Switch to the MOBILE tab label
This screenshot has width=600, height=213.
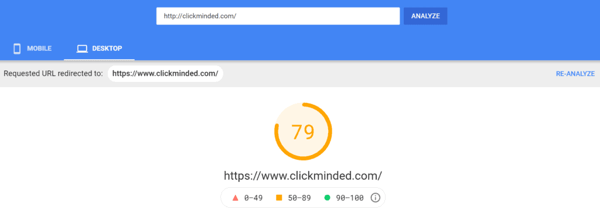[39, 49]
